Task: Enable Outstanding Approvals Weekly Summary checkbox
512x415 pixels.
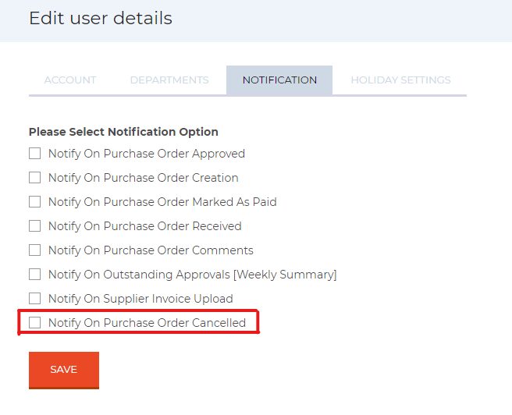Action: click(x=34, y=274)
